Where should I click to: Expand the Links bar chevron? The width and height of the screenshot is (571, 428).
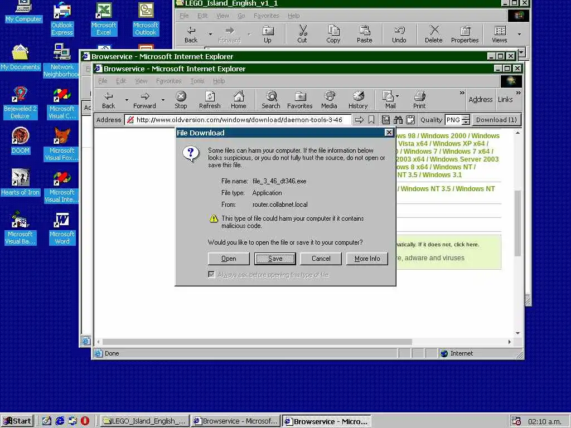point(518,93)
